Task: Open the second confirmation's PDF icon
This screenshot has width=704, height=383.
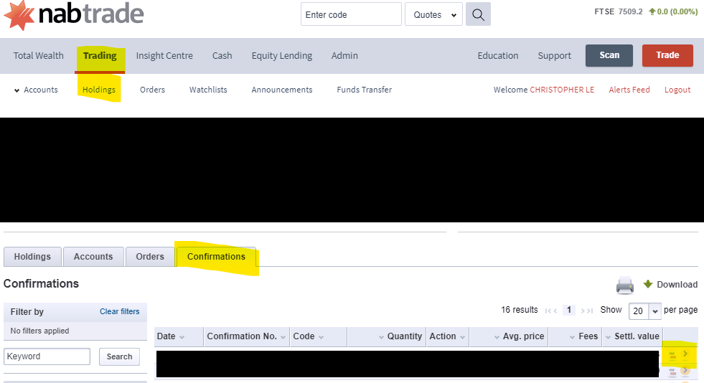Action: tap(672, 372)
